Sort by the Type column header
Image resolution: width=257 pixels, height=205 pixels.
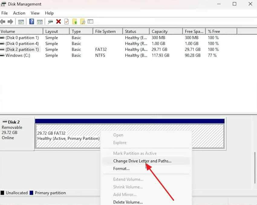(x=81, y=31)
